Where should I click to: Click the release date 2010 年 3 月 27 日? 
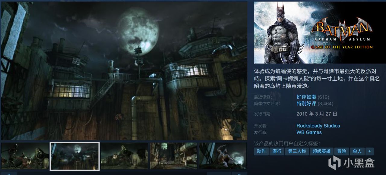317,114
